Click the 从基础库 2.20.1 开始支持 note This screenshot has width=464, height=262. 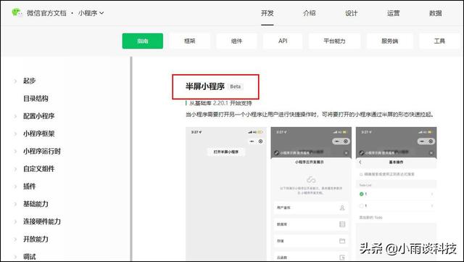(x=220, y=103)
